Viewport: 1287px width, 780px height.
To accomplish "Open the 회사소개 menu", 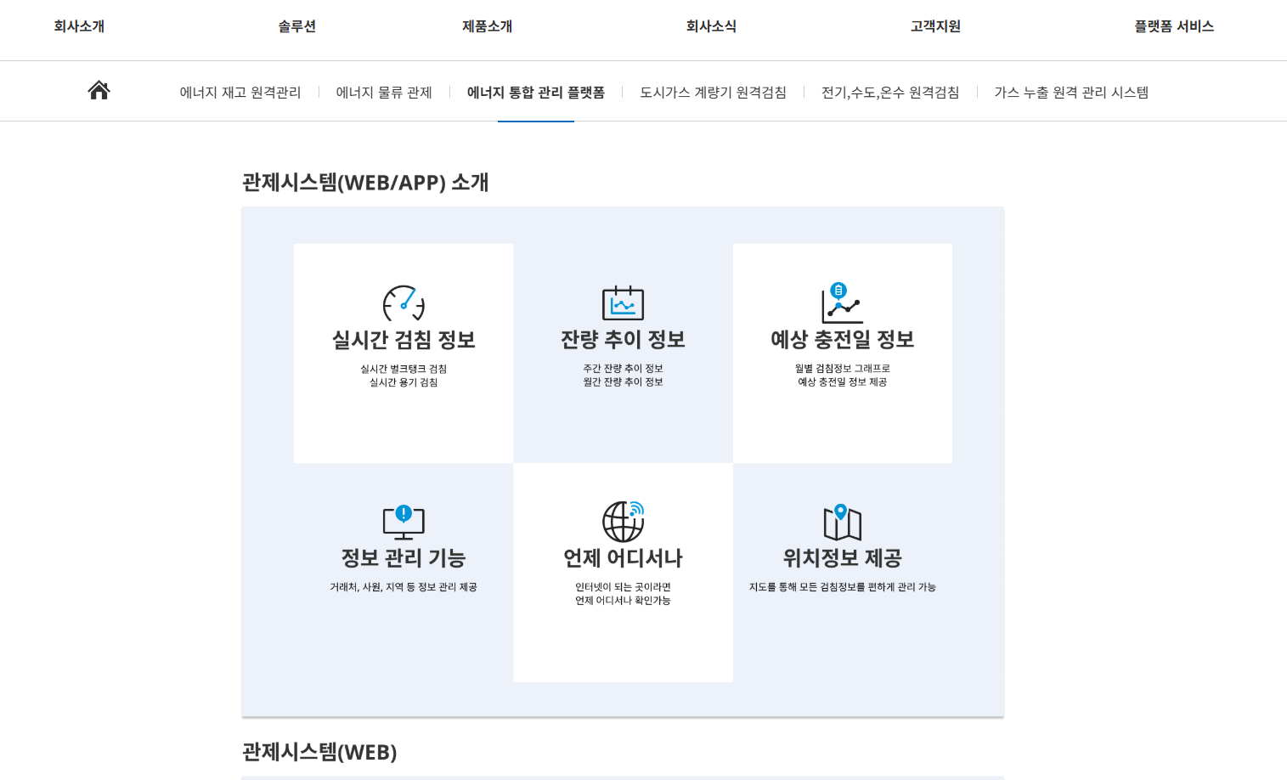I will (79, 26).
